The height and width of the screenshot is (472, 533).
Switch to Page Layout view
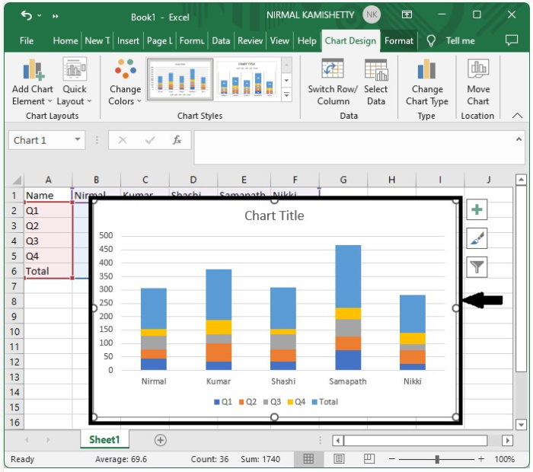(340, 459)
